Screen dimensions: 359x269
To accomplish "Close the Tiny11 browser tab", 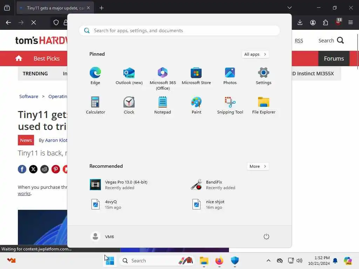I will (x=88, y=8).
